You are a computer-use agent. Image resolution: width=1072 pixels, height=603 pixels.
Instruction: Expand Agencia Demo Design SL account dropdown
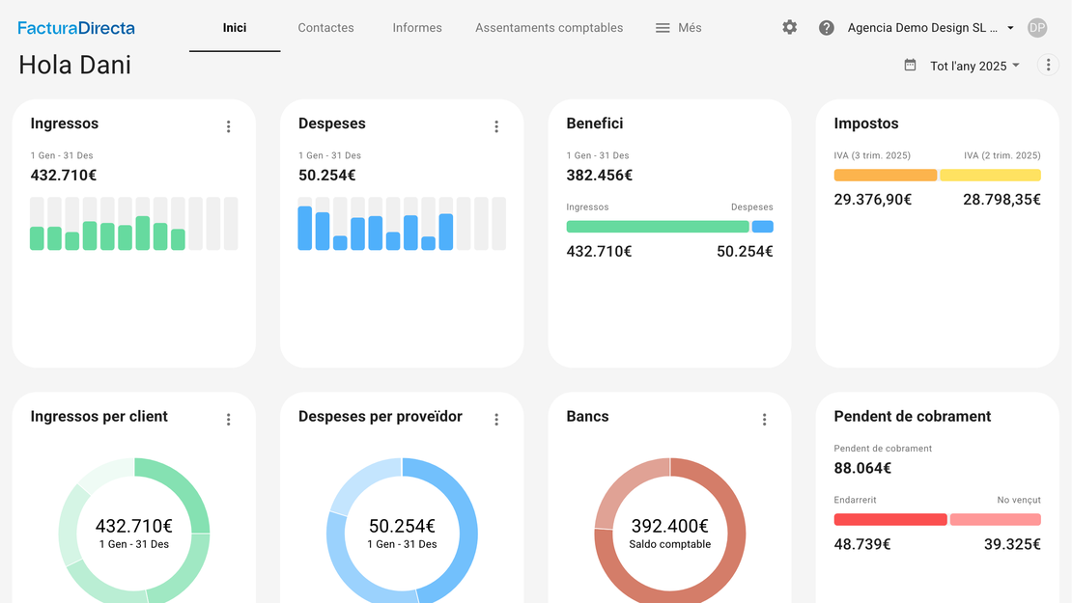pos(930,28)
